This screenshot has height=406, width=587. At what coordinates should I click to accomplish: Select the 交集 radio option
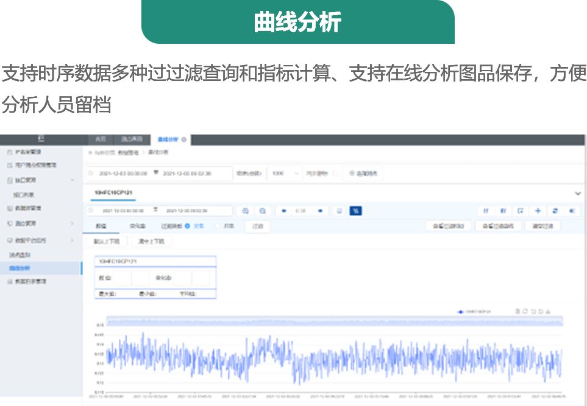(188, 226)
